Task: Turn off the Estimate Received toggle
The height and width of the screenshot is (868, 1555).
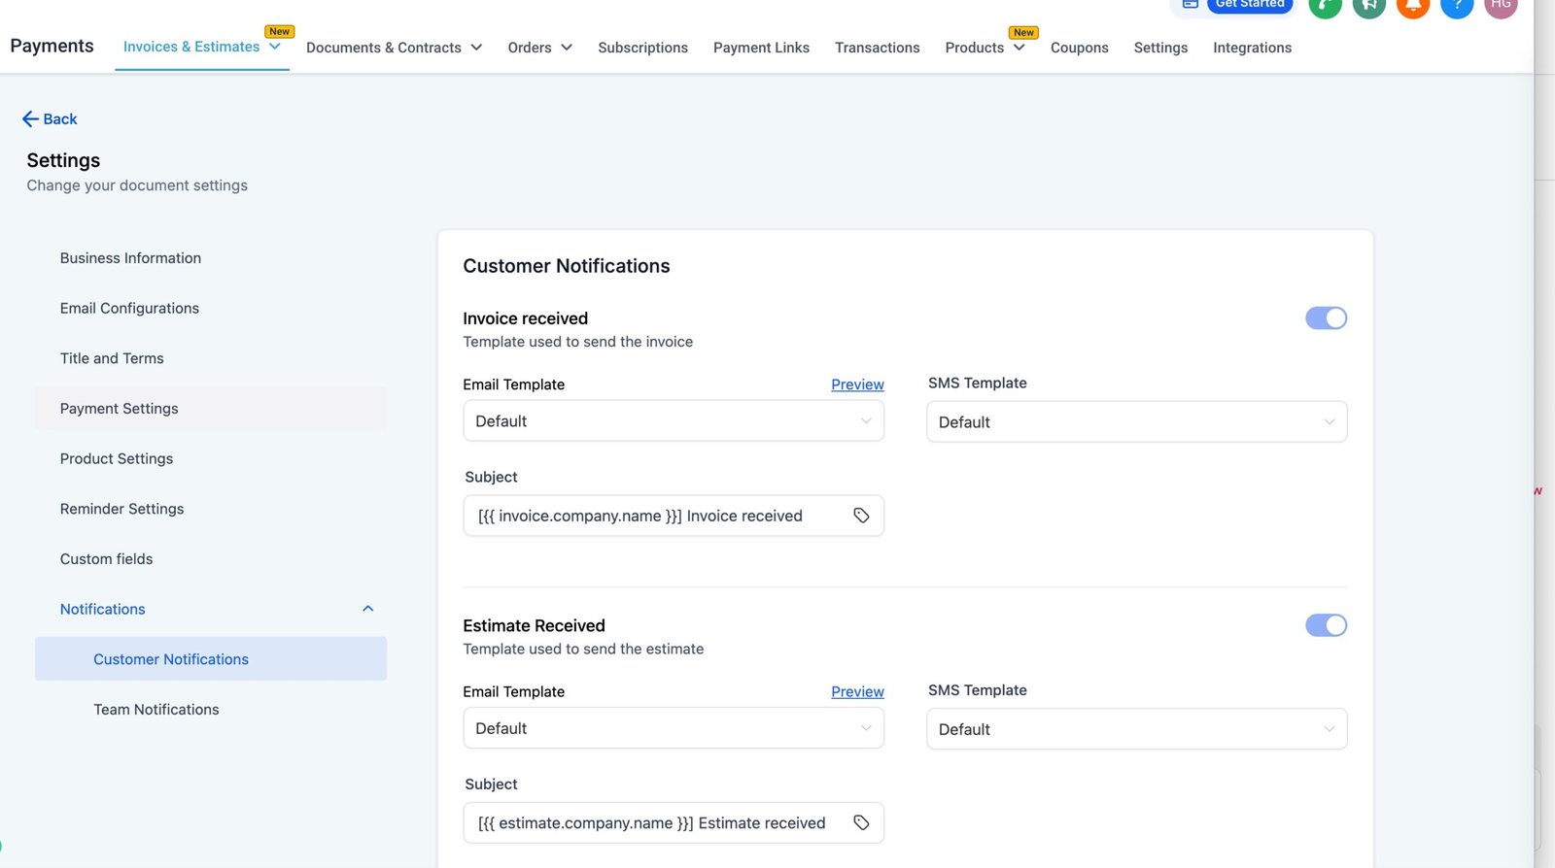Action: 1326,625
